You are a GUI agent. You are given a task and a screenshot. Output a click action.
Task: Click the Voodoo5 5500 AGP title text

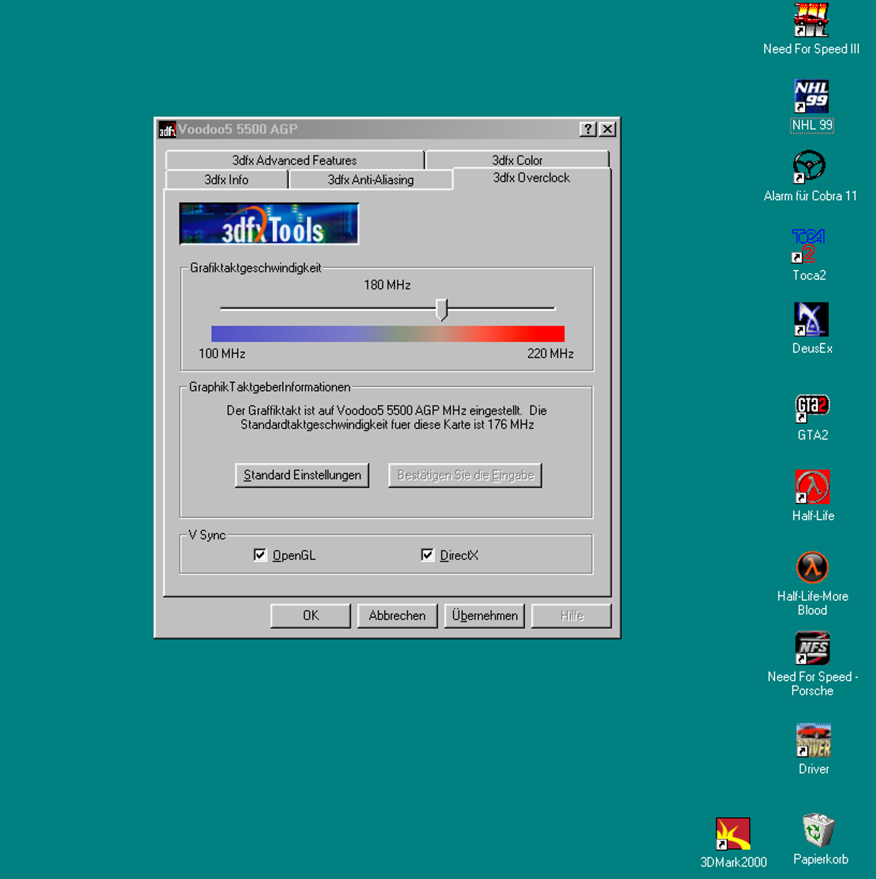[x=238, y=129]
